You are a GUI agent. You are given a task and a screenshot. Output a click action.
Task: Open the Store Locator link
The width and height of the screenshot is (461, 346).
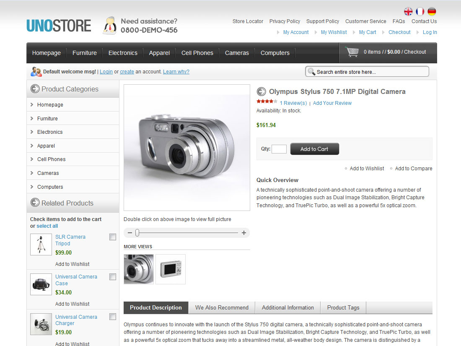[x=248, y=21]
